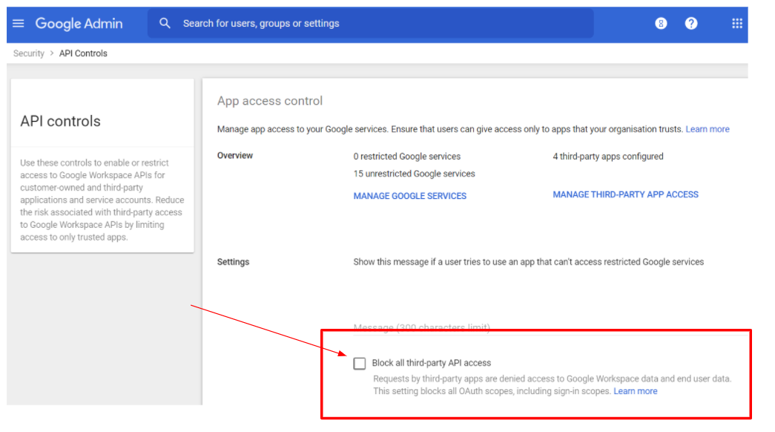This screenshot has height=432, width=775.
Task: Open the Google apps grid icon
Action: (737, 23)
